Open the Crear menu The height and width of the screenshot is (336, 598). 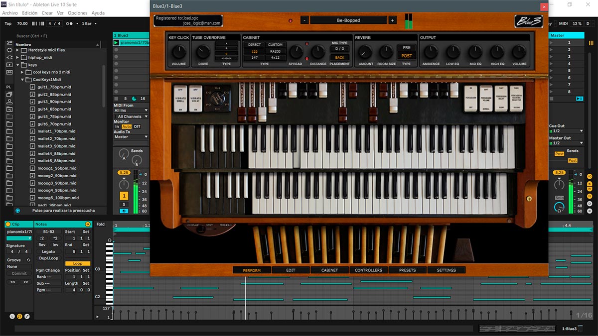tap(47, 13)
